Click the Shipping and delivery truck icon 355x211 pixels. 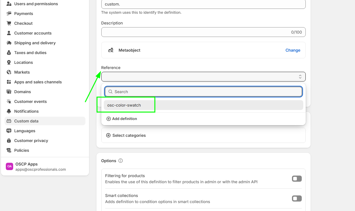(x=9, y=43)
